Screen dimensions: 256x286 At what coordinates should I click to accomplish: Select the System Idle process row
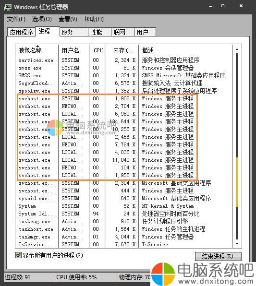click(124, 214)
